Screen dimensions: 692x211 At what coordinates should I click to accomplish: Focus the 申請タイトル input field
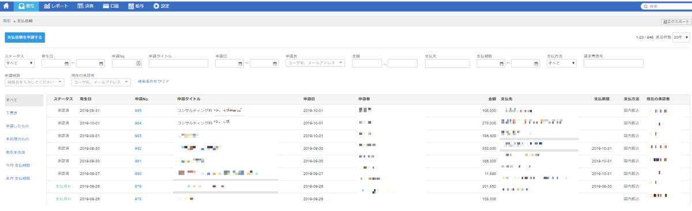tap(179, 63)
